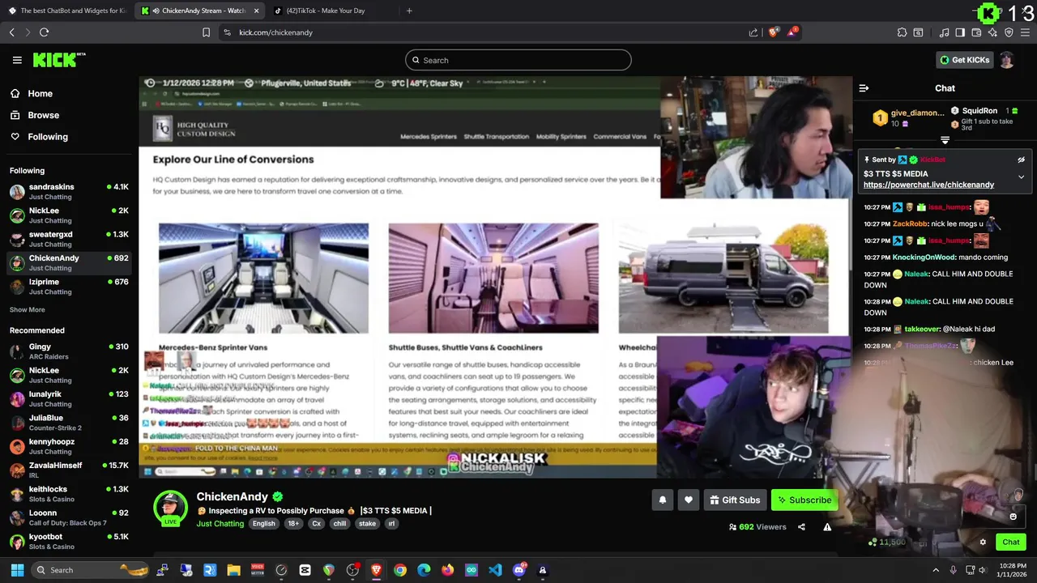
Task: Open Visual Studio Code from taskbar
Action: 495,570
